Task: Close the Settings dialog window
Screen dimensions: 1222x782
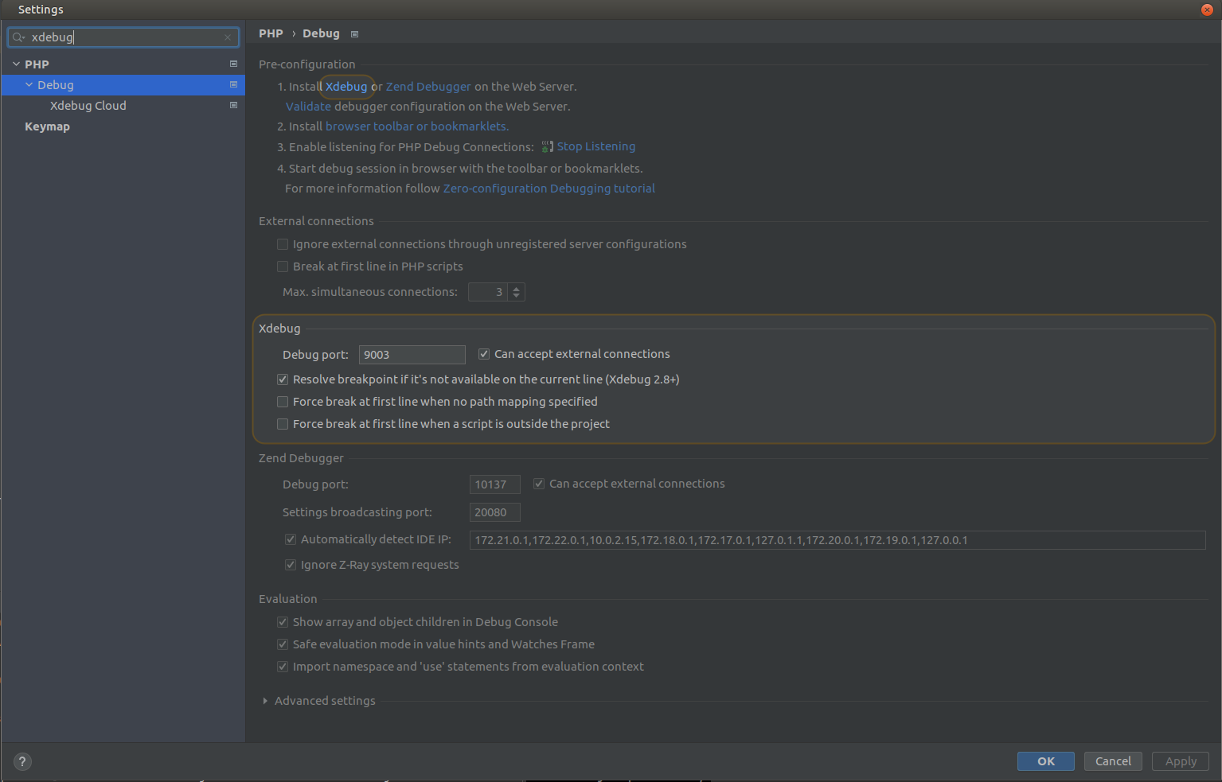Action: [1207, 10]
